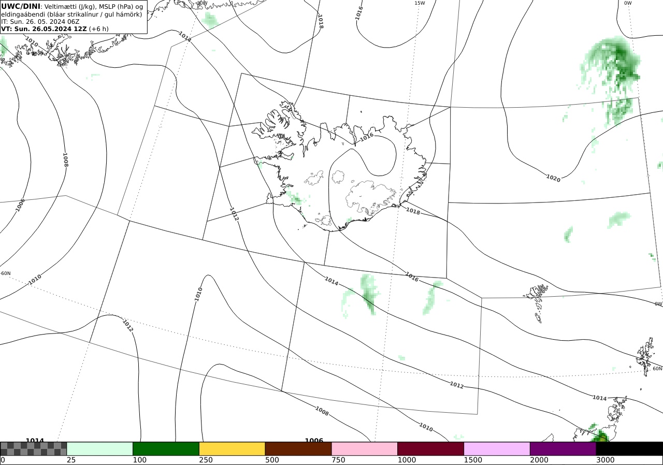
Task: Click the legend value 500
Action: [x=272, y=460]
